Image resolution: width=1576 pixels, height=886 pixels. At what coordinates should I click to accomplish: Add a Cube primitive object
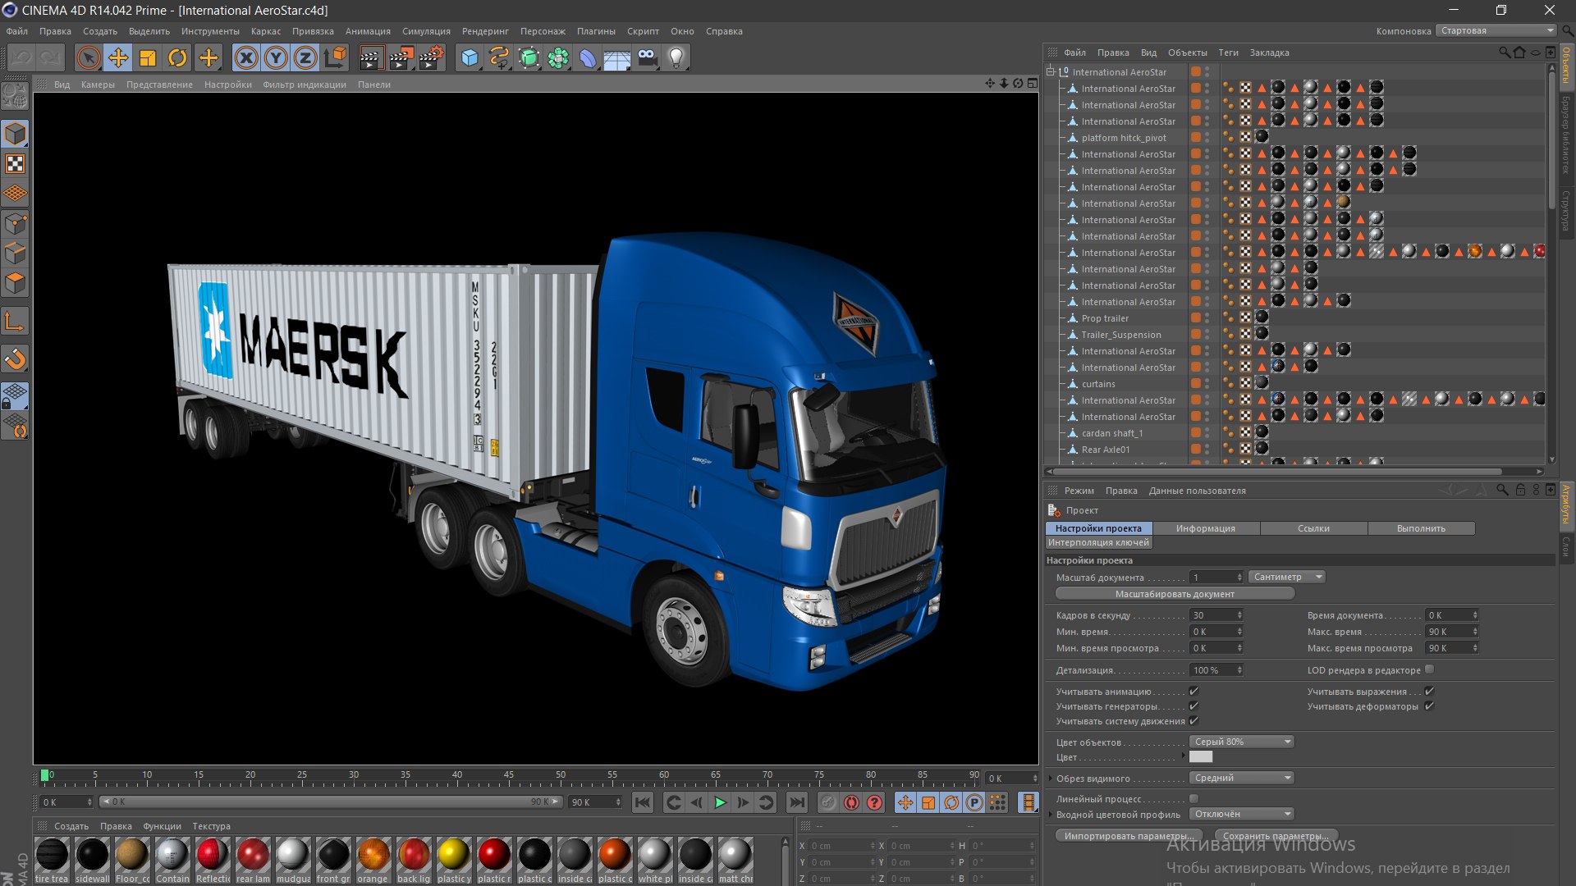click(470, 58)
